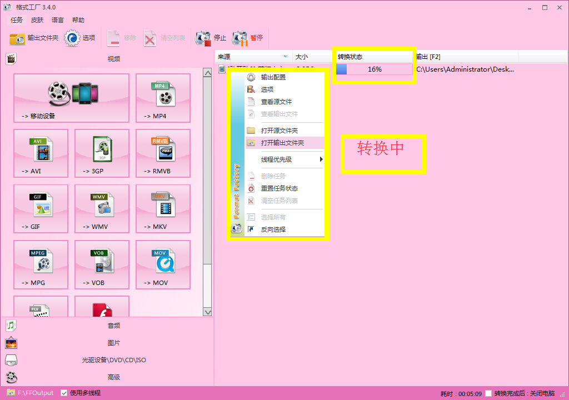The image size is (569, 400).
Task: Expand the 线程优先级 submenu arrow
Action: click(321, 159)
